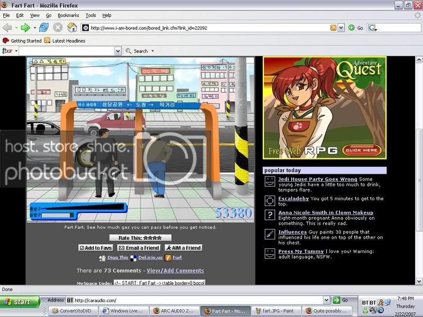This screenshot has width=423, height=317.
Task: Click the arrows icon beside Escaladeby
Action: coord(270,201)
